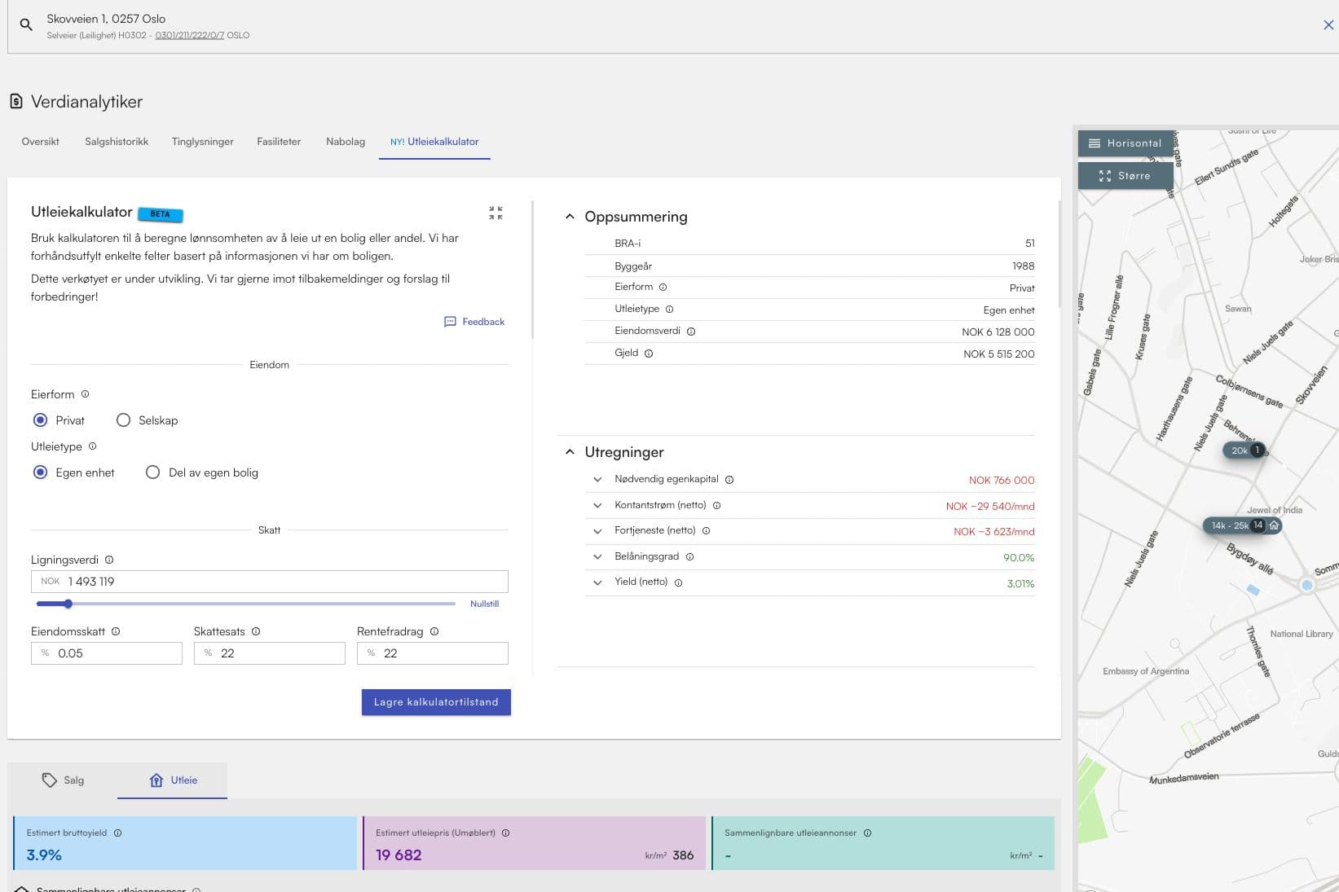Click info icon beside Ligningsverdi

coord(109,560)
